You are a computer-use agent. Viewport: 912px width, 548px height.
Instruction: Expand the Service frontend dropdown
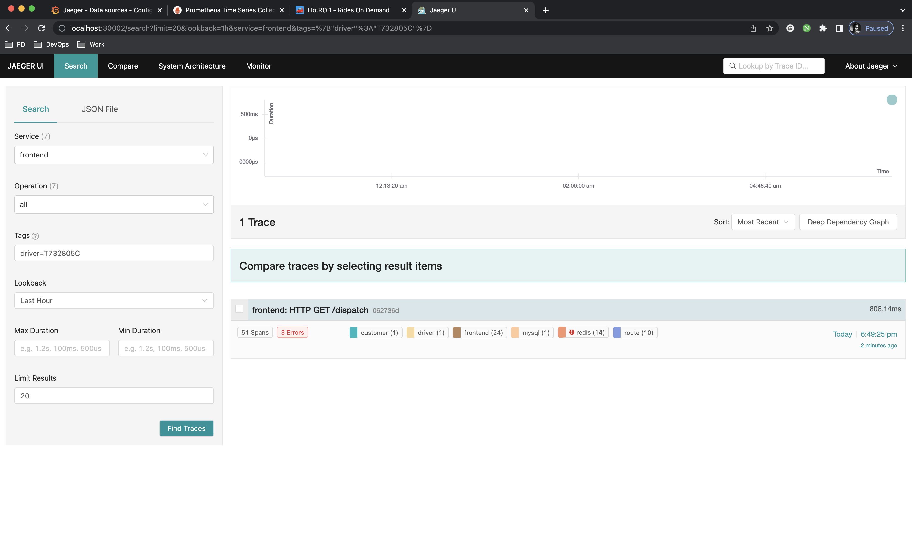(x=114, y=155)
